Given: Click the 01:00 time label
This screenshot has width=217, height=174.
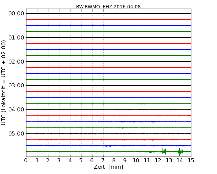Looking at the screenshot, I should (16, 37).
